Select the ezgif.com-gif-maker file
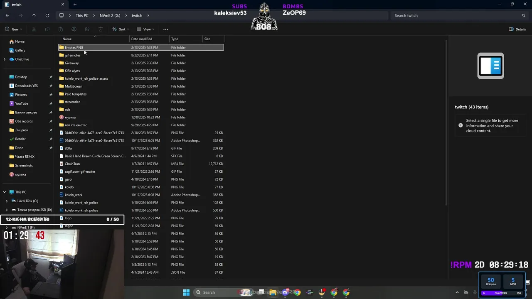 coord(141,172)
